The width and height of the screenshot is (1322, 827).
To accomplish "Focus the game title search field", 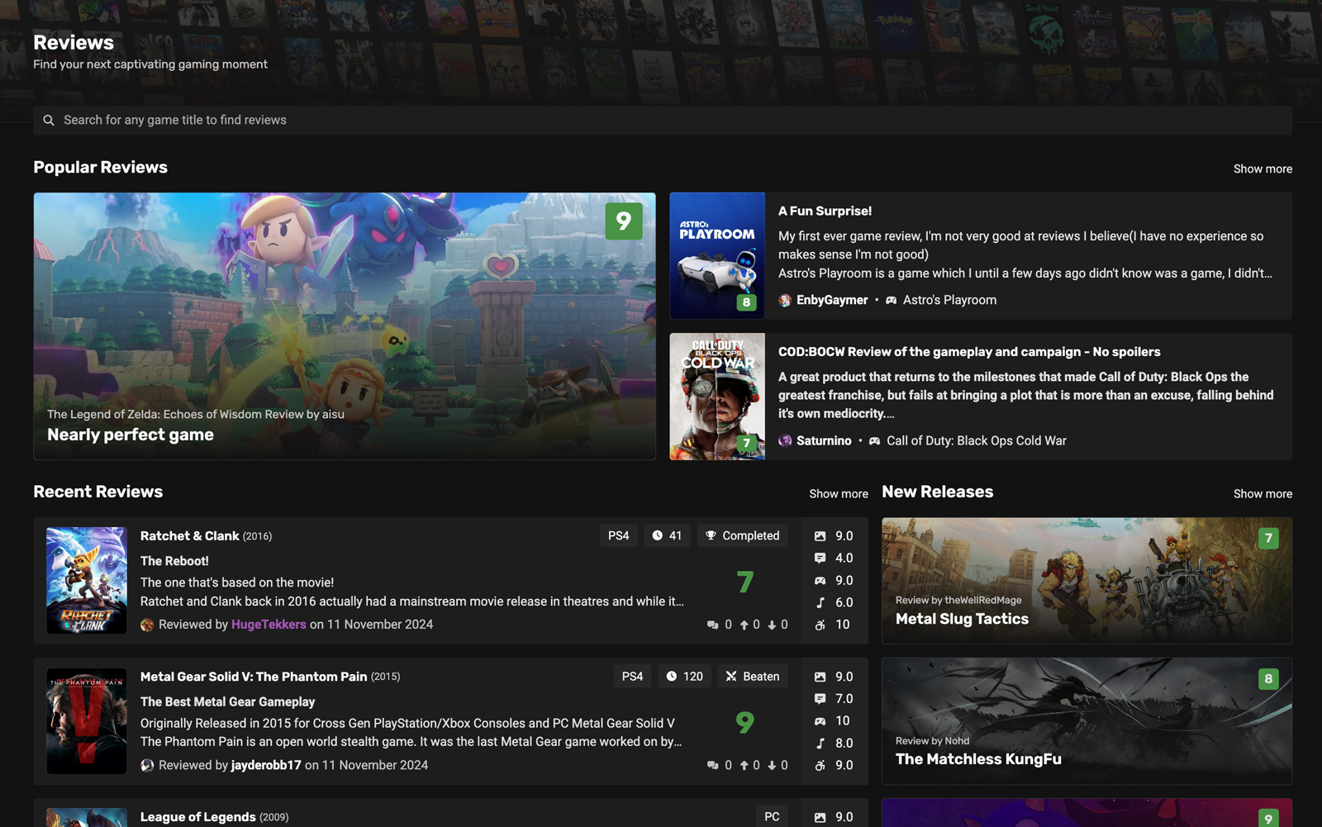I will (661, 121).
